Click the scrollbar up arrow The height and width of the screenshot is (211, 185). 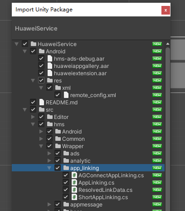point(167,44)
